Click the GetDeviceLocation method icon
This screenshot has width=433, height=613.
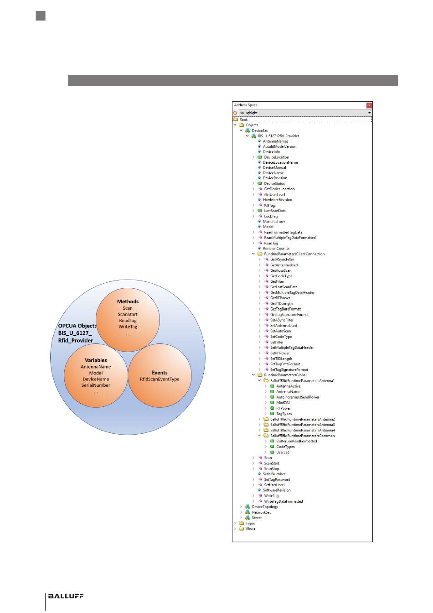(x=260, y=189)
